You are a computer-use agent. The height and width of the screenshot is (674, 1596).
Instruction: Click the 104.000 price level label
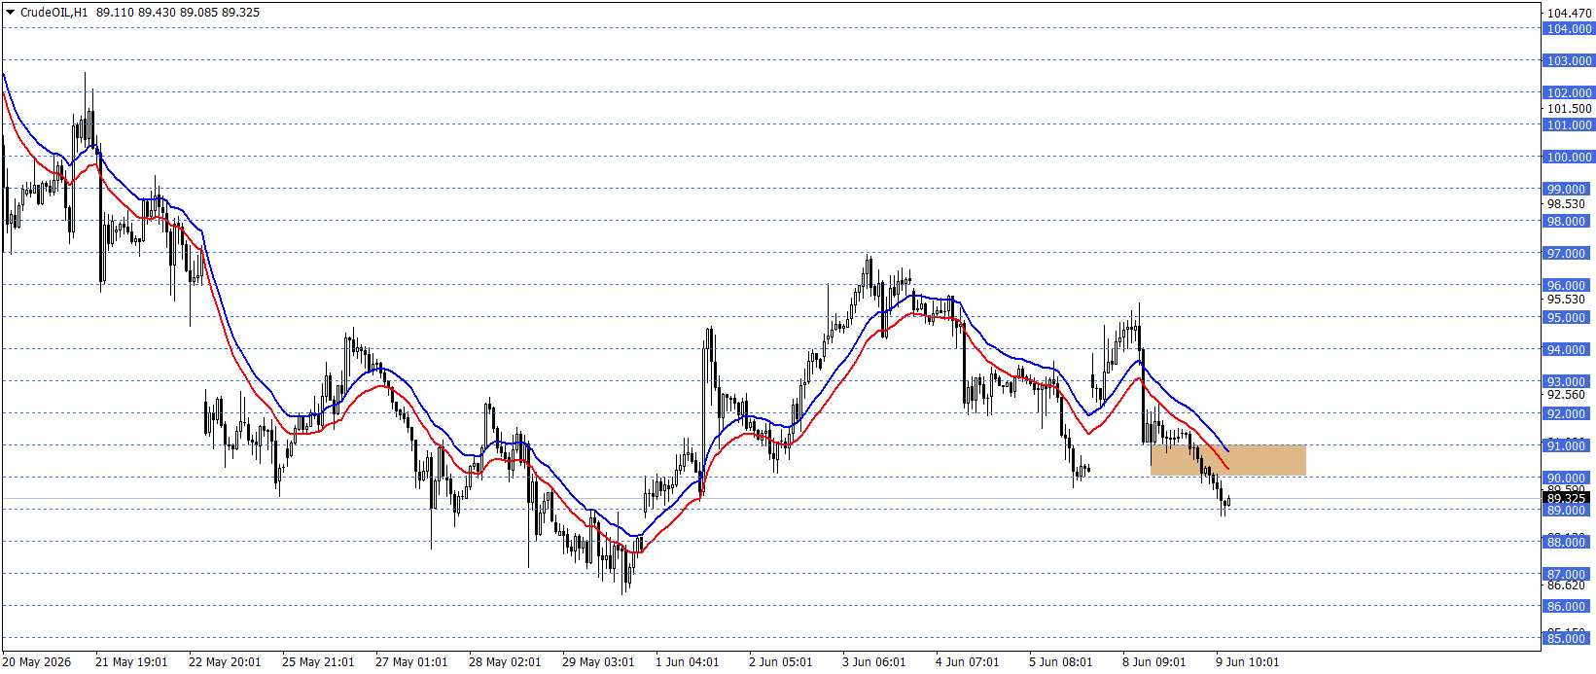click(1569, 29)
